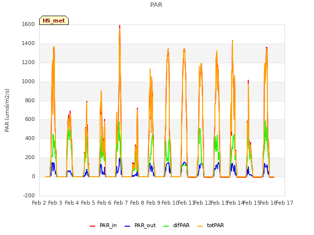This screenshot has height=235, width=314.
Task: Click the green difPAR legend swatch
Action: point(166,226)
